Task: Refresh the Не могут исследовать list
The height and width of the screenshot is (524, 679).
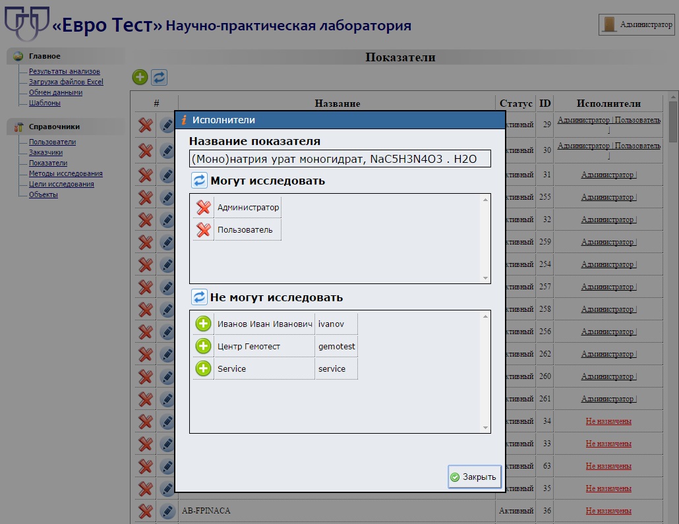Action: point(199,297)
